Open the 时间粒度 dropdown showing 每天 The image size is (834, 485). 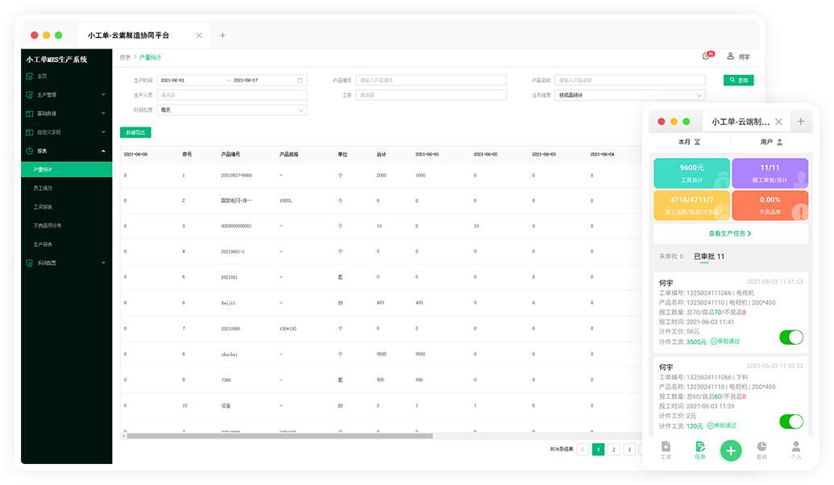tap(232, 110)
